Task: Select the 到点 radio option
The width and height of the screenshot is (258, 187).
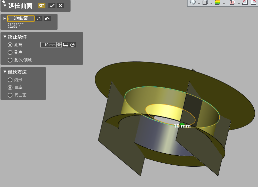Action: [10, 52]
